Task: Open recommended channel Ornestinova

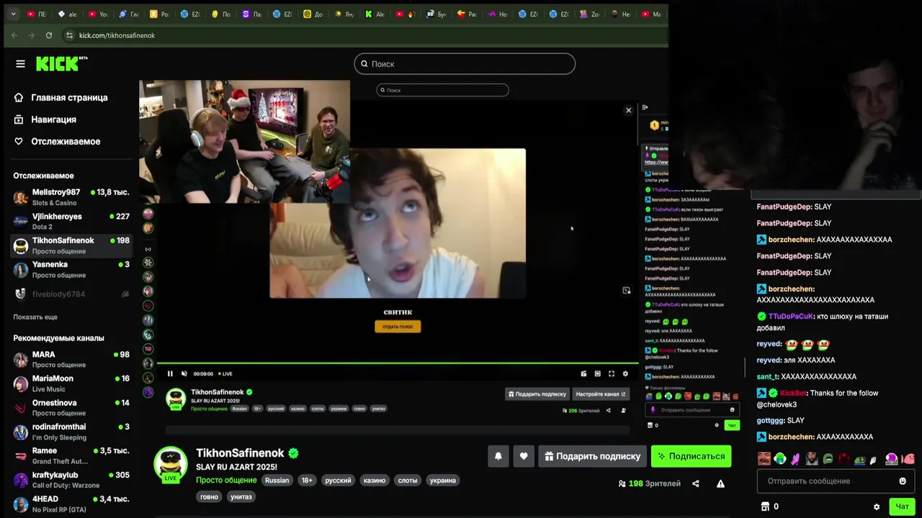Action: click(x=71, y=407)
